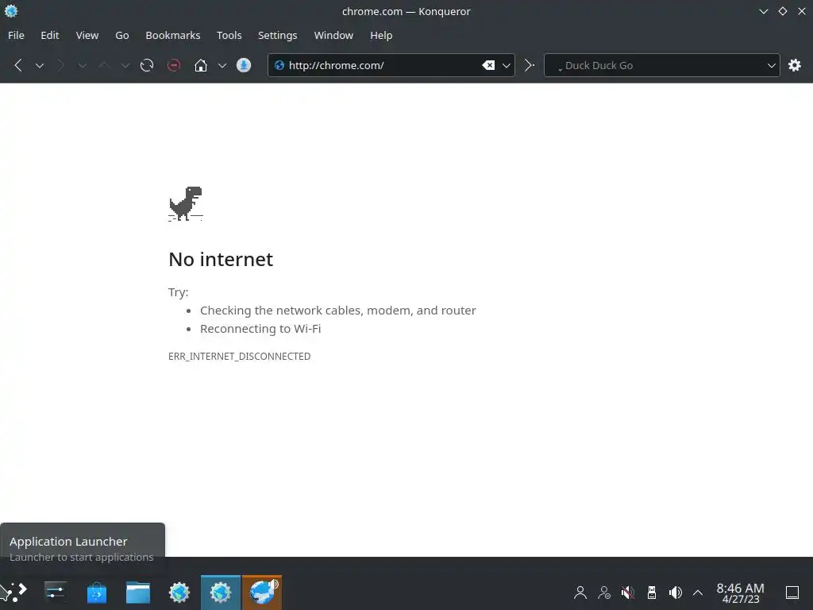
Task: Click the user account tray icon
Action: tap(580, 593)
